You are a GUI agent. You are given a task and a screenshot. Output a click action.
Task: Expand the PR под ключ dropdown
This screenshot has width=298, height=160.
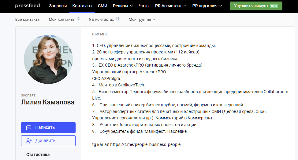click(207, 6)
